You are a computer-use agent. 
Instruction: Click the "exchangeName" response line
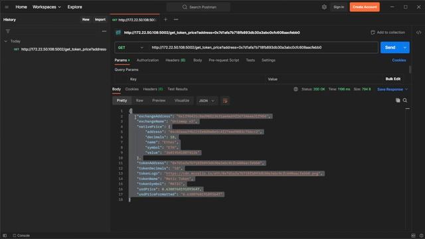[x=167, y=121]
